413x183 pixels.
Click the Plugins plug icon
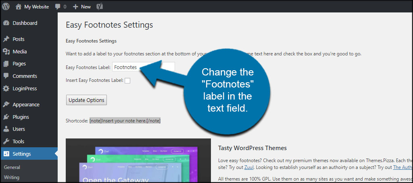pos(6,117)
